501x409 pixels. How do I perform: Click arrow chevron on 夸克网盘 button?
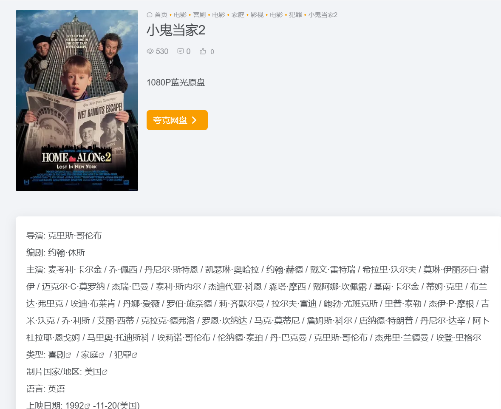click(194, 120)
